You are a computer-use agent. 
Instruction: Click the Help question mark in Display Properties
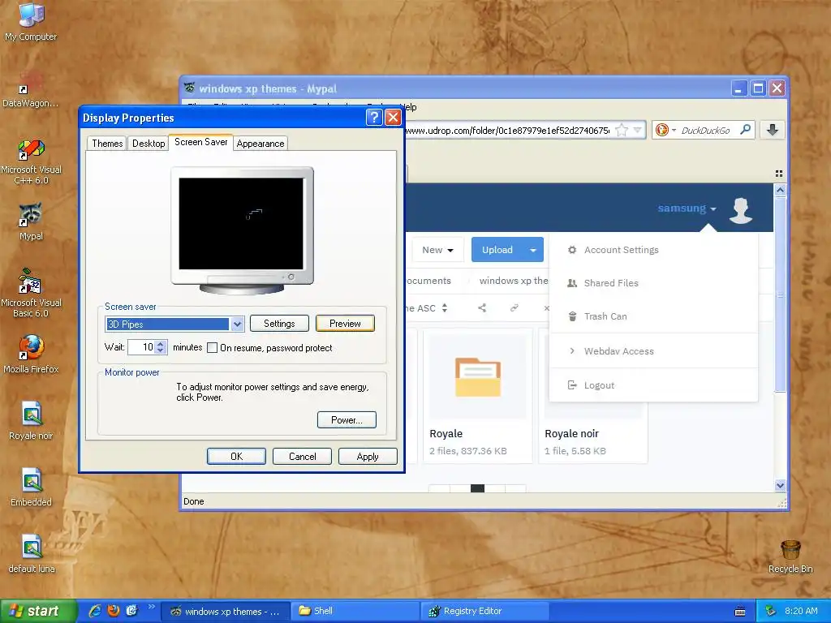[x=374, y=117]
